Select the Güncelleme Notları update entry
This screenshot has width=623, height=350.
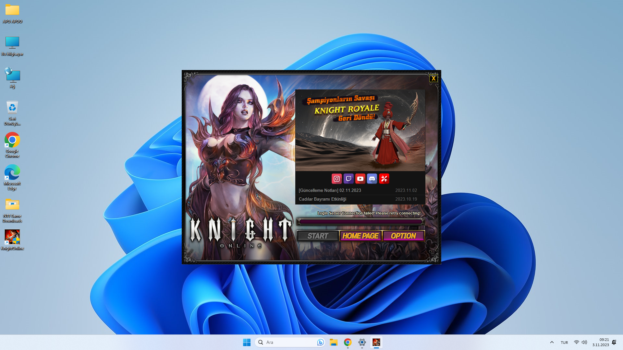tap(329, 190)
